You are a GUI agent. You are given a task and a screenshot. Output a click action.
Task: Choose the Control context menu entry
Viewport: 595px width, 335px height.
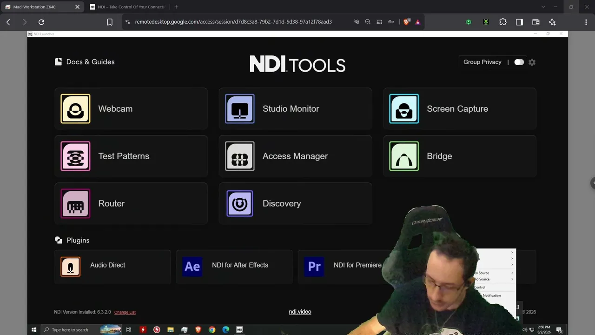click(480, 288)
